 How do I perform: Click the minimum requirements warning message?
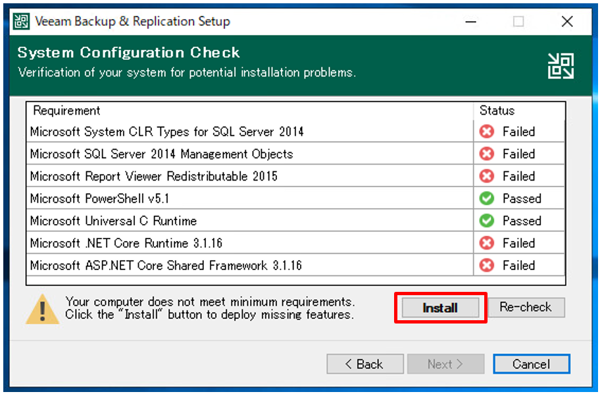pos(210,308)
